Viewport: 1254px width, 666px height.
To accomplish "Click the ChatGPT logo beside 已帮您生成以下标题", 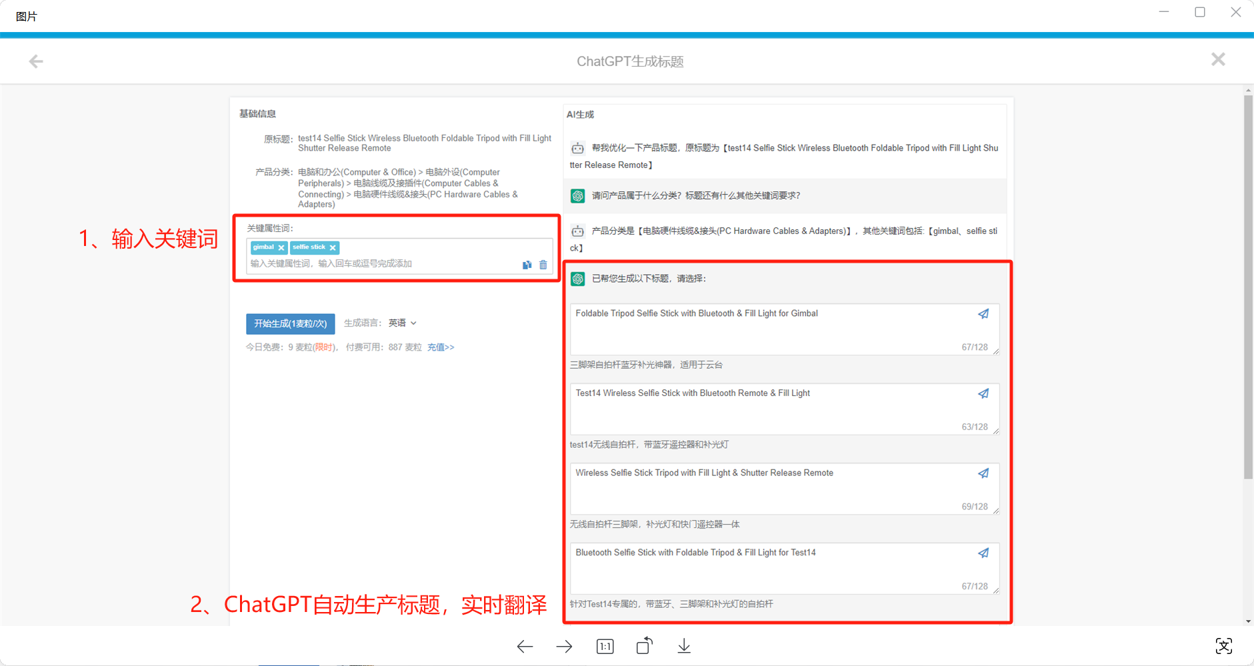I will (x=578, y=279).
